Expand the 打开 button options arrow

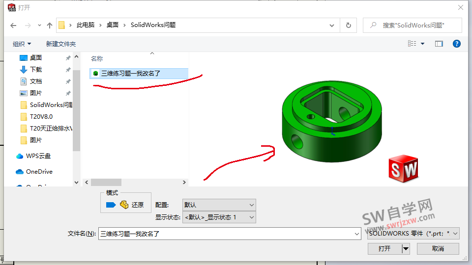[x=406, y=249]
